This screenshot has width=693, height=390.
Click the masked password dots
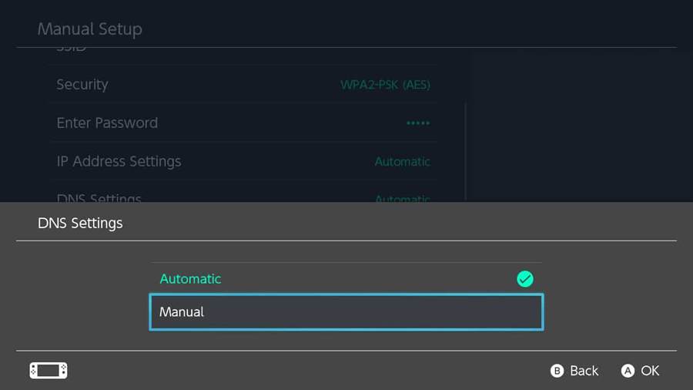[x=418, y=123]
